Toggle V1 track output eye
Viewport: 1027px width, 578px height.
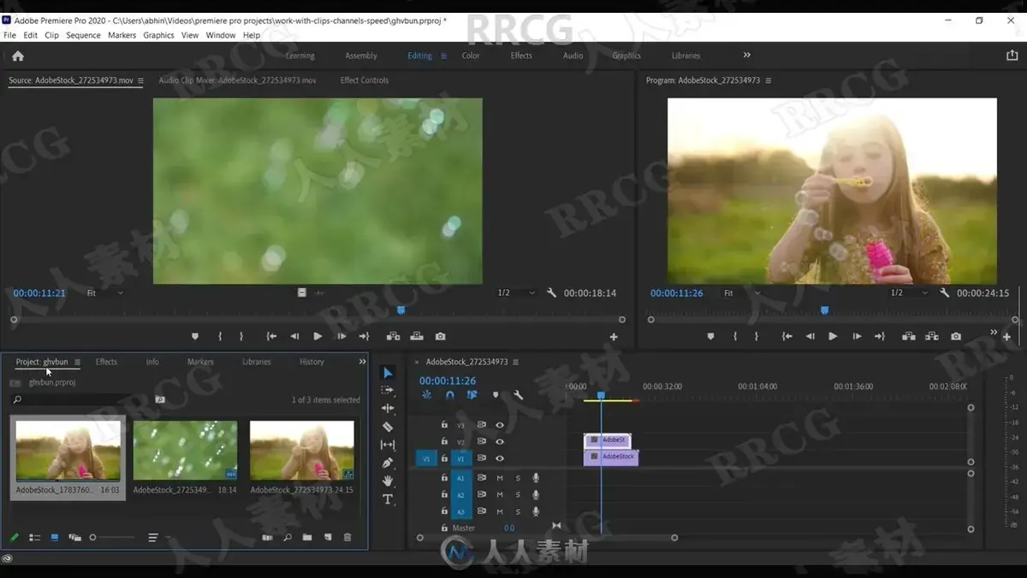(500, 458)
